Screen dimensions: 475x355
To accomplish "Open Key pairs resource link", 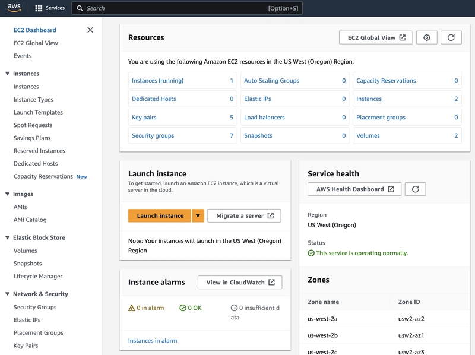I will pyautogui.click(x=144, y=117).
